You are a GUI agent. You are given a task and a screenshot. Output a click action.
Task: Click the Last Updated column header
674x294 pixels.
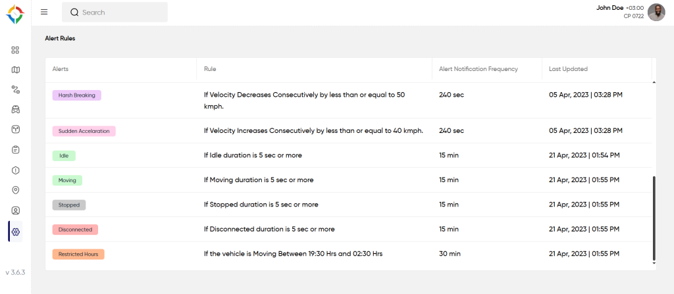click(x=568, y=69)
